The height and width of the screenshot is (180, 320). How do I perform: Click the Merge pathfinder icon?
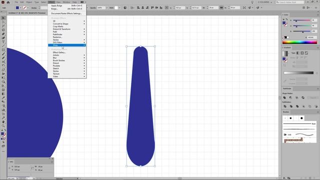297,106
